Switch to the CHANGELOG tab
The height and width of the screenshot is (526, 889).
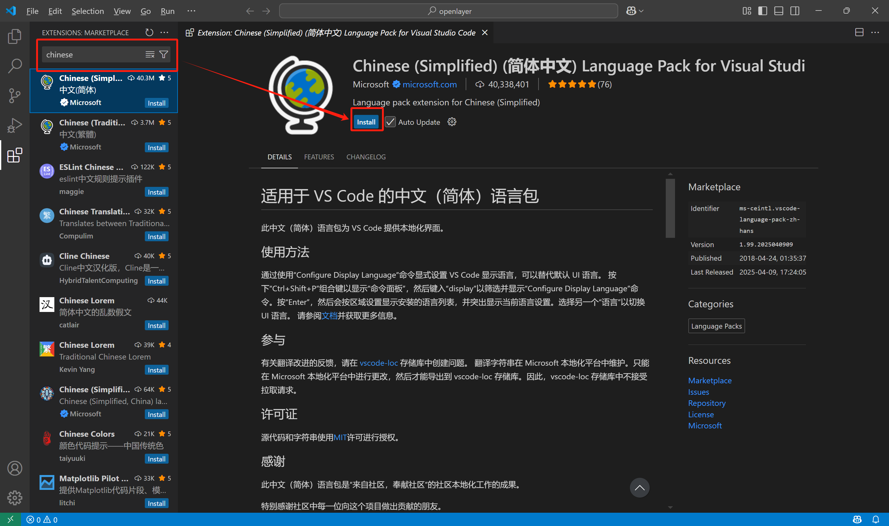click(366, 157)
